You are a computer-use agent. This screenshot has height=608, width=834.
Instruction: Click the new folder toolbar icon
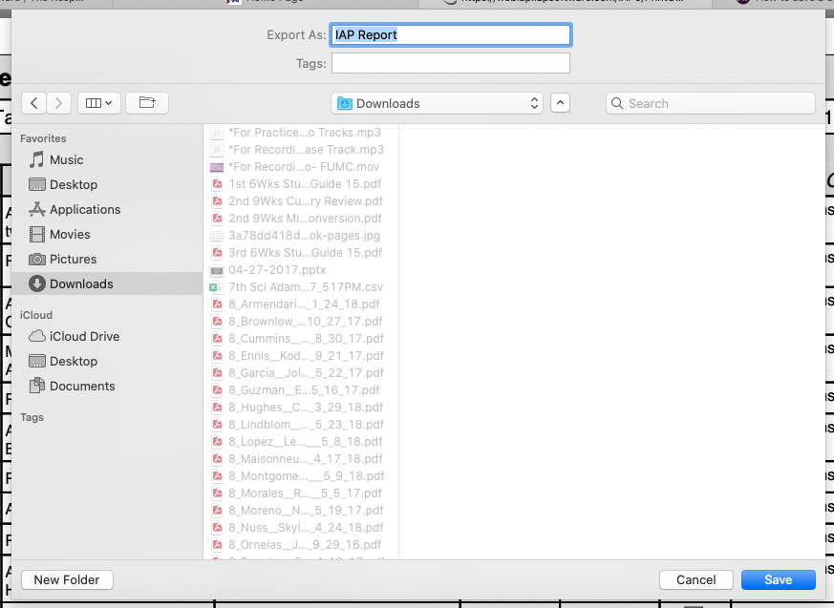[x=147, y=103]
